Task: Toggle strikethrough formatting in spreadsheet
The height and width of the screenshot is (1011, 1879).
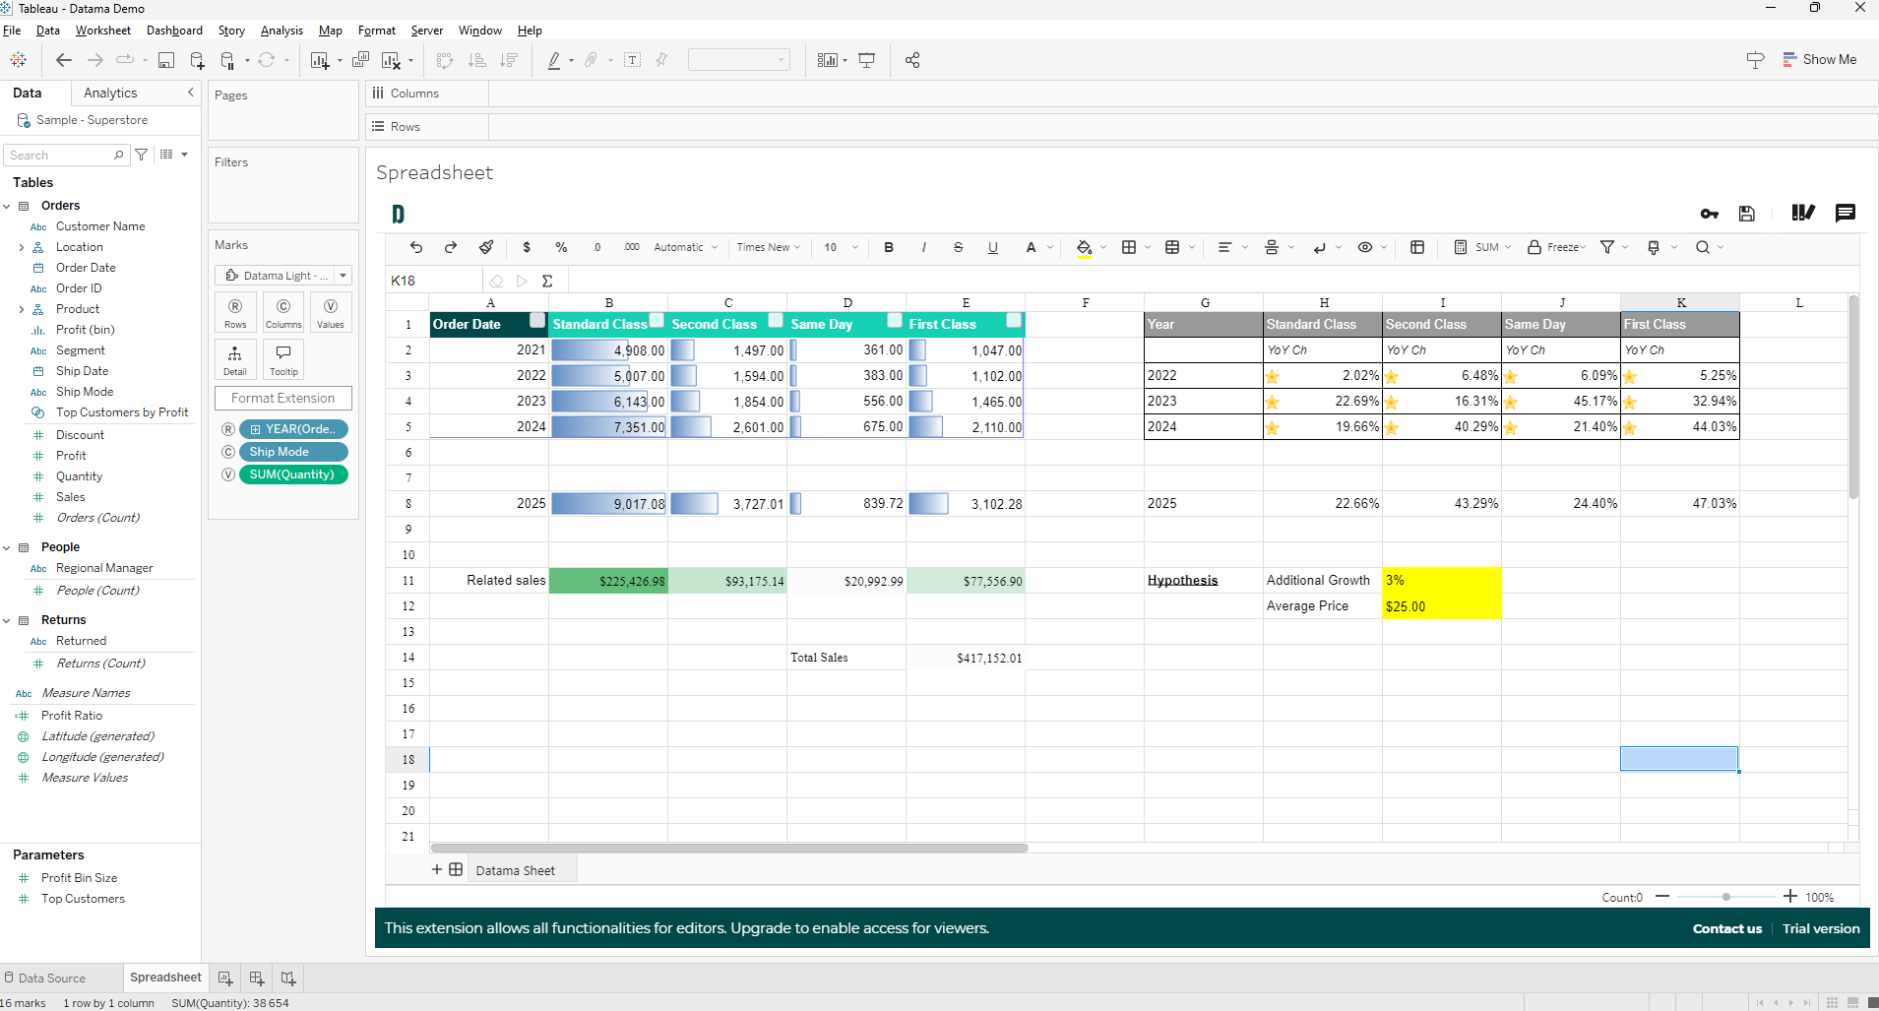Action: pyautogui.click(x=958, y=247)
